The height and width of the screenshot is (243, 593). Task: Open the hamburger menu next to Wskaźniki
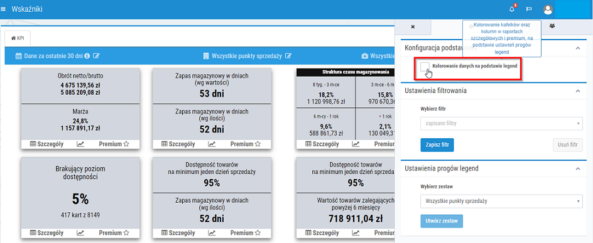pos(3,9)
